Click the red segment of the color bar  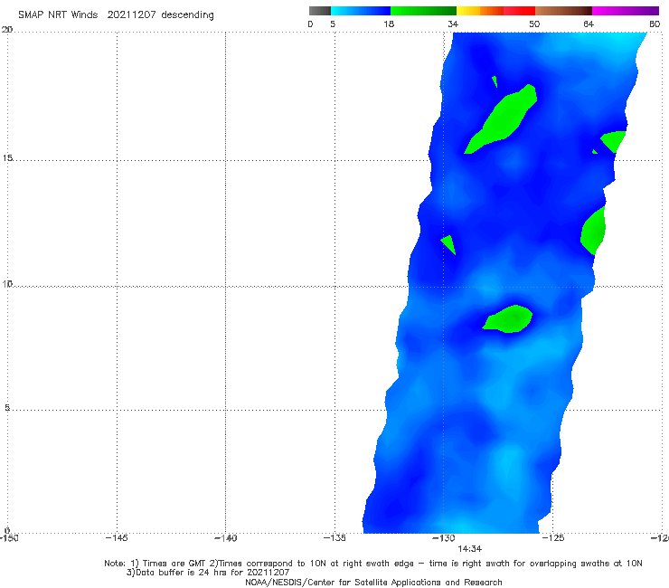click(519, 11)
